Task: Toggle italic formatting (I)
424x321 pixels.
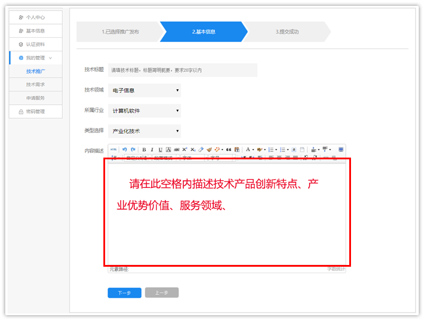Action: point(152,149)
